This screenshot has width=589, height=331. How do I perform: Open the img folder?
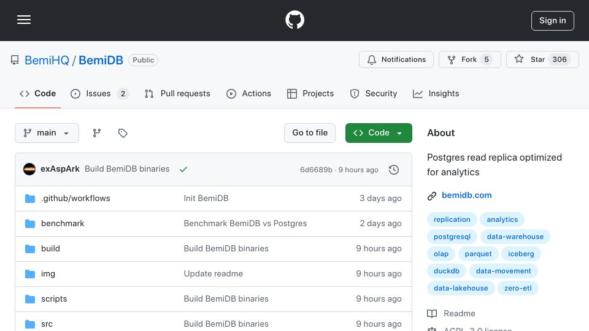[x=48, y=273]
